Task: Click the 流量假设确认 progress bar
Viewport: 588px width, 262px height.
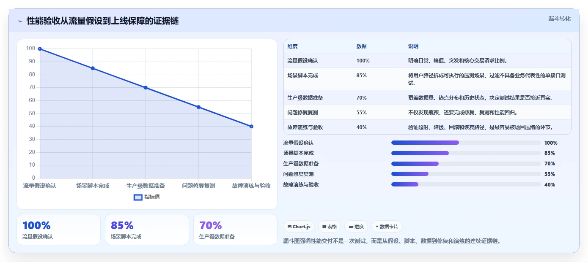Action: 466,143
